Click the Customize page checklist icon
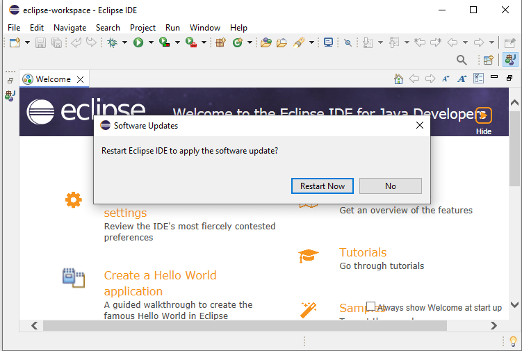This screenshot has height=351, width=522. point(478,79)
